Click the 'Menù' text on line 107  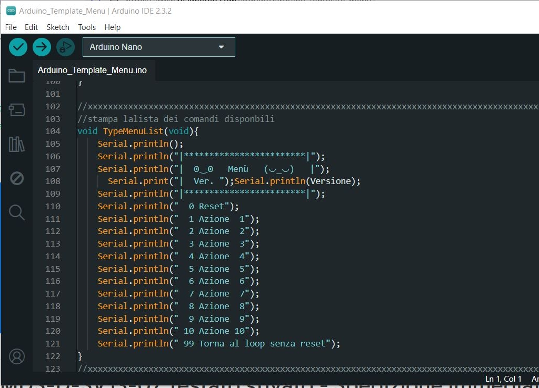[x=238, y=169]
